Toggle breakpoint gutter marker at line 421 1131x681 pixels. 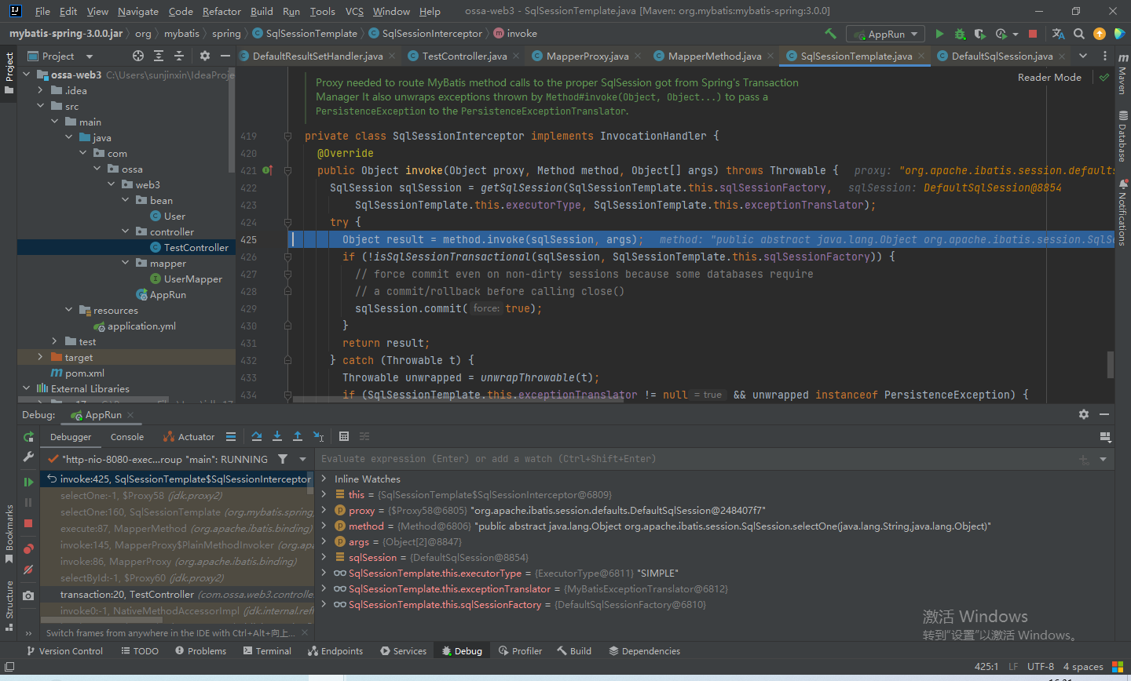(267, 170)
